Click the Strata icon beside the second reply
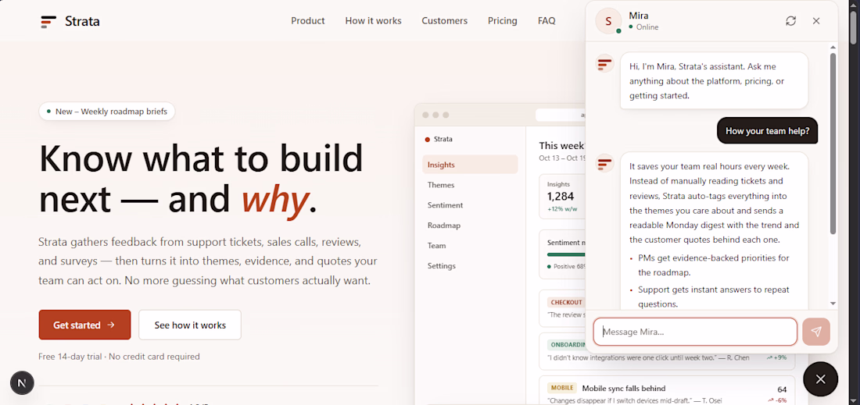Image resolution: width=860 pixels, height=405 pixels. point(604,162)
